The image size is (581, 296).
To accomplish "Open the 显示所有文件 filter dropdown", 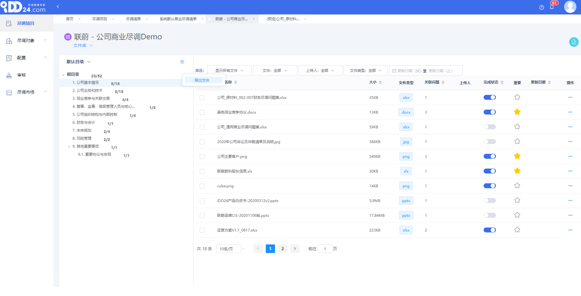I will tap(230, 70).
